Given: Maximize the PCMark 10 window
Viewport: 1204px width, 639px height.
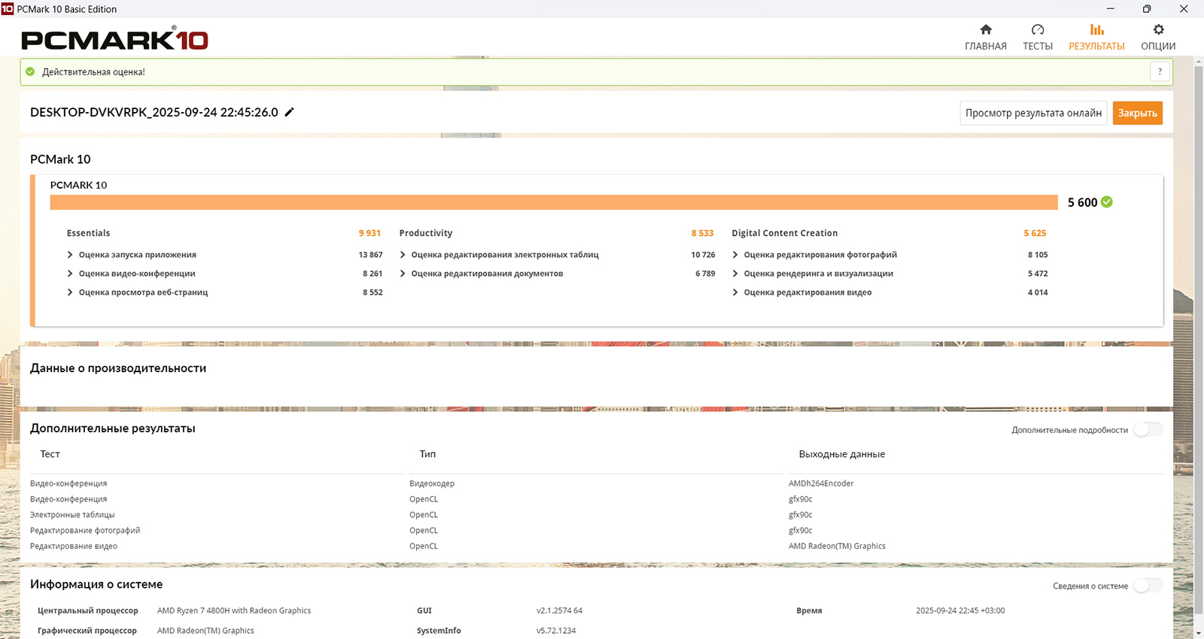Looking at the screenshot, I should (x=1147, y=9).
